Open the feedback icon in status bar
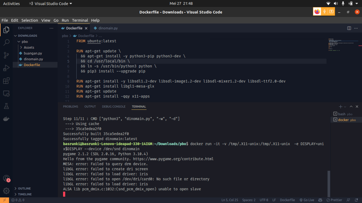The image size is (362, 203). 348,200
